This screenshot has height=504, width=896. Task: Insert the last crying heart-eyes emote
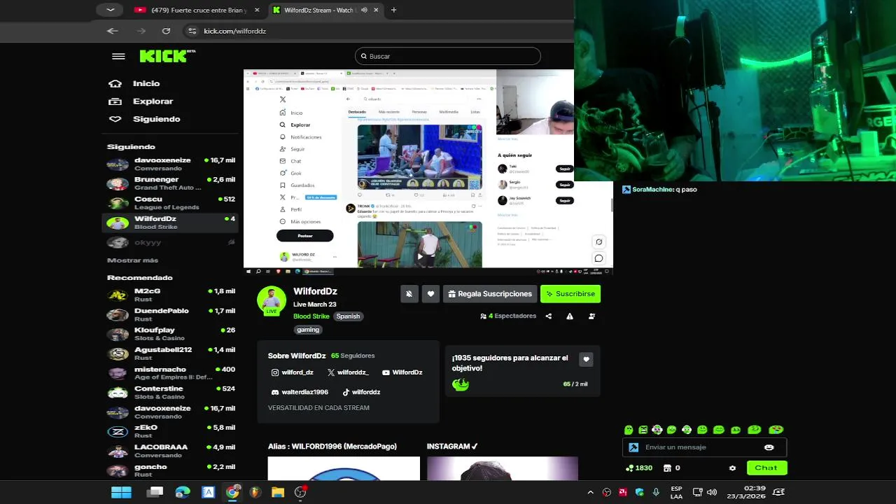pyautogui.click(x=776, y=429)
